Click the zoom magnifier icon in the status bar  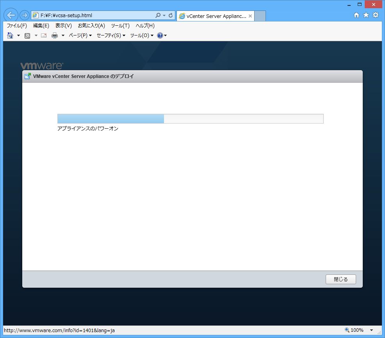347,330
